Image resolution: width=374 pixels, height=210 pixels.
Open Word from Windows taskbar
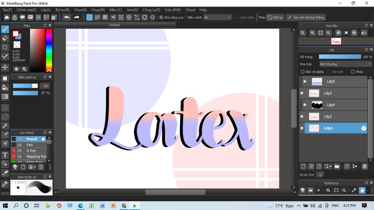(102, 206)
